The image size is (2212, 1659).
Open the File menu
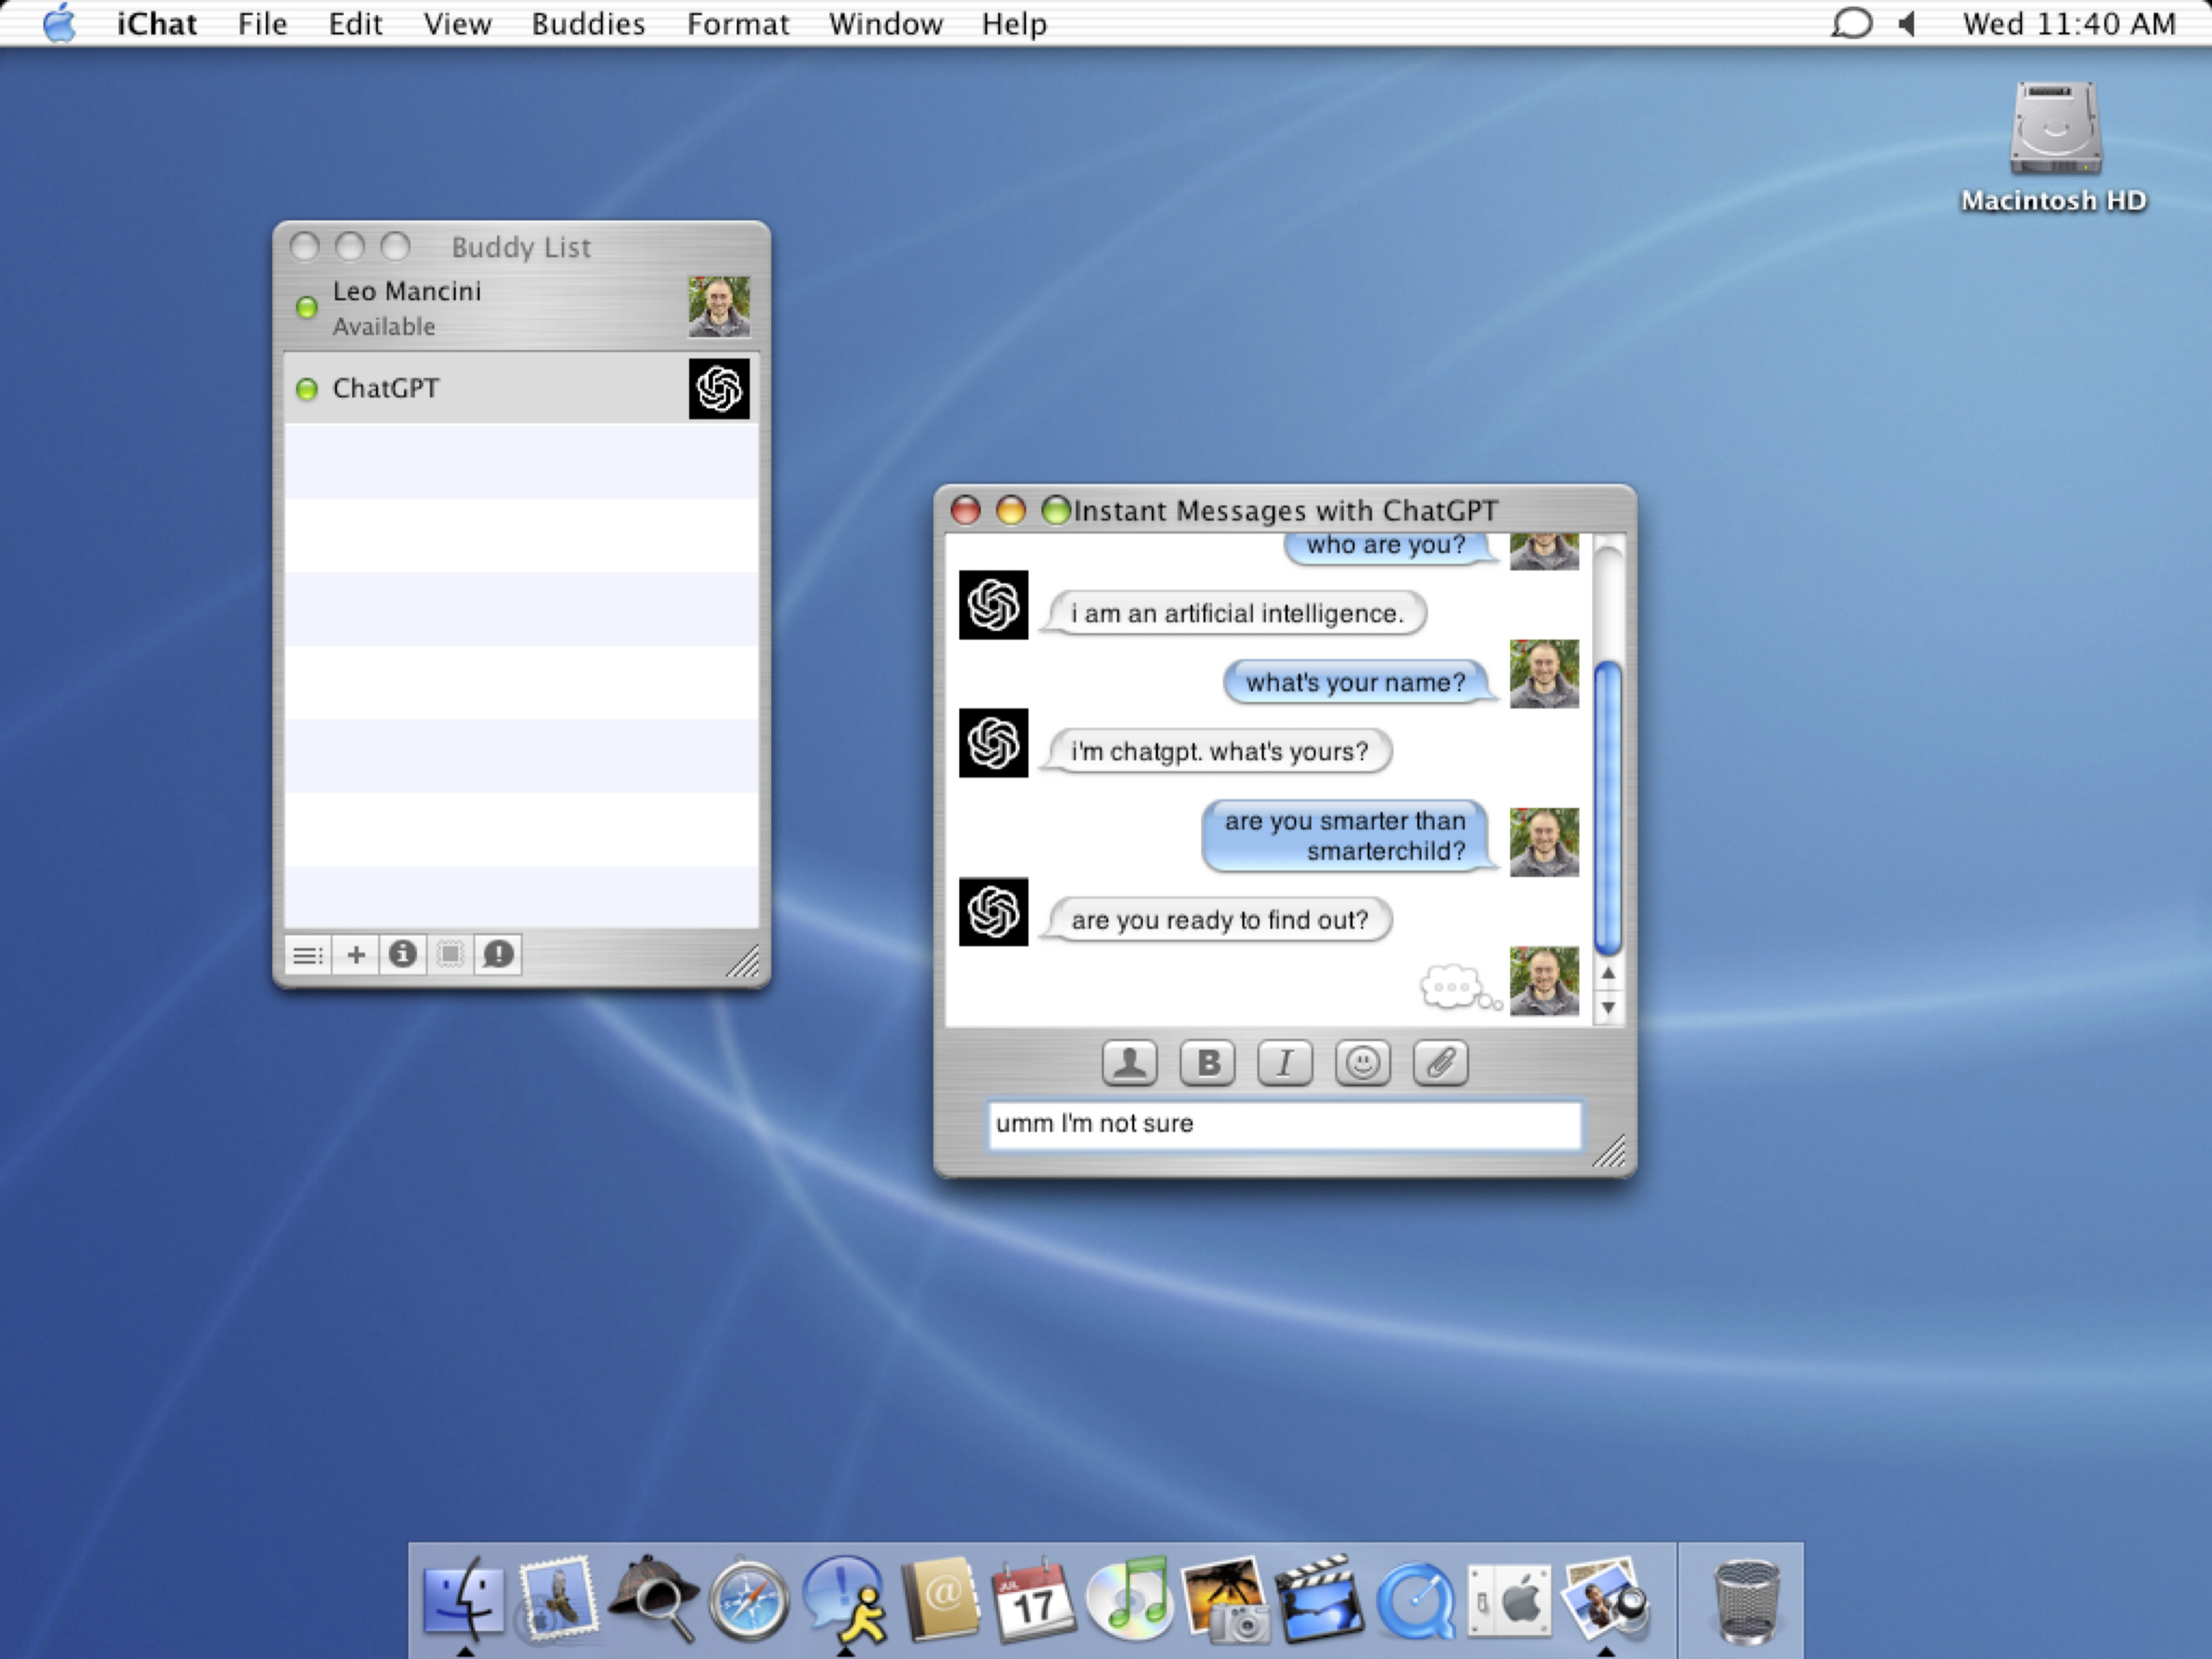pos(263,23)
